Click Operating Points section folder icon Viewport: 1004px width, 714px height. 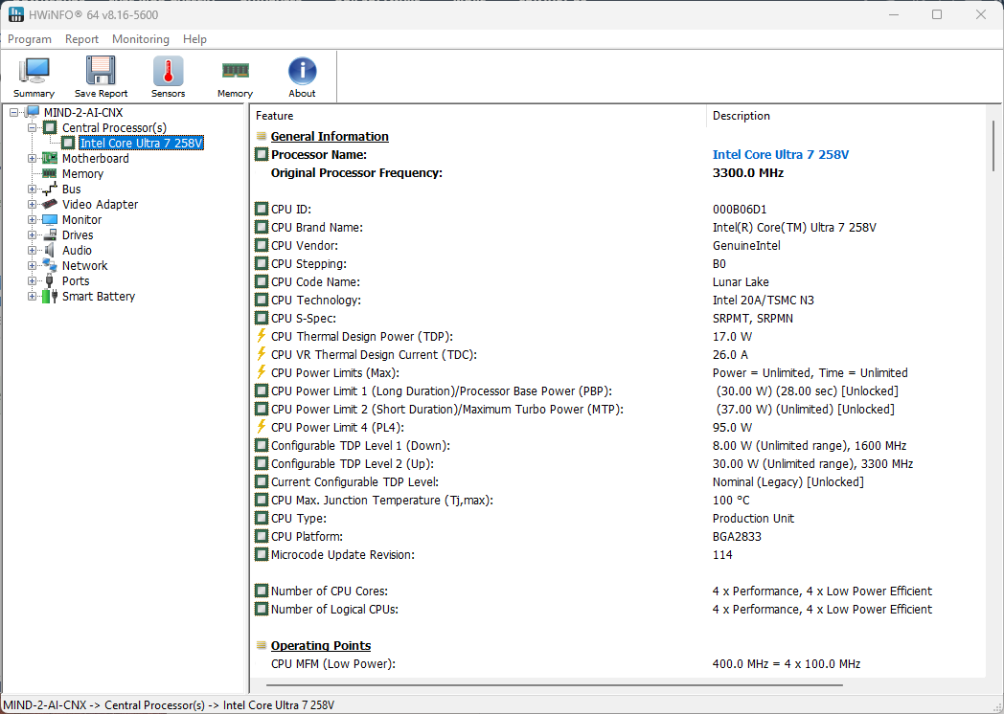pos(262,645)
